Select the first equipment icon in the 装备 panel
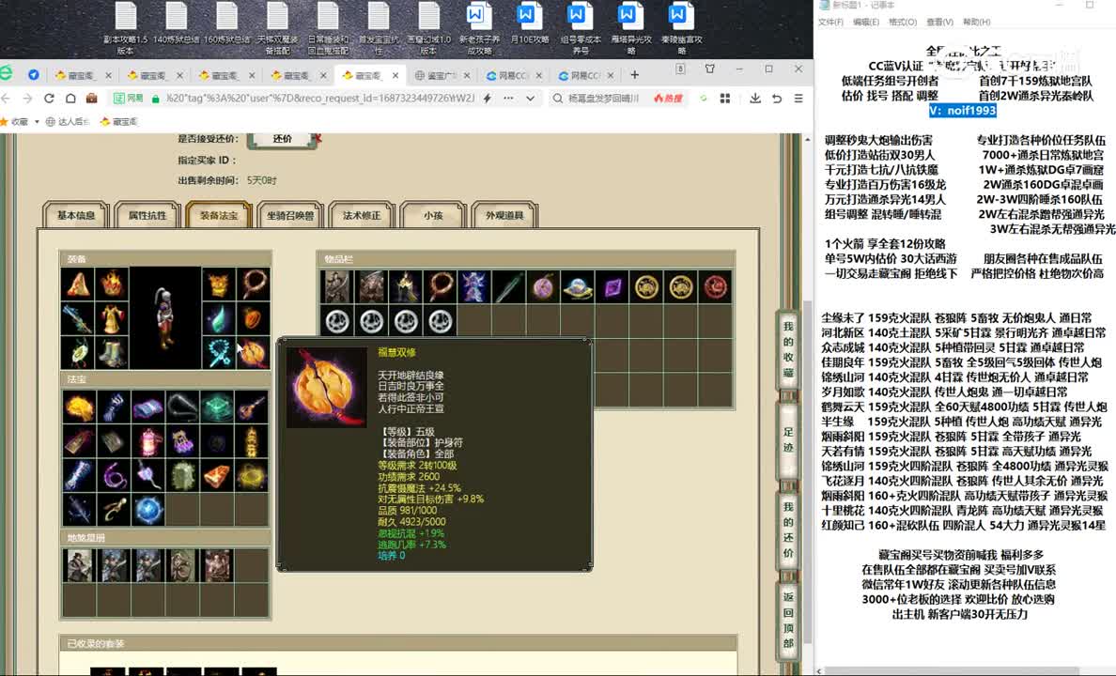1116x676 pixels. [79, 285]
